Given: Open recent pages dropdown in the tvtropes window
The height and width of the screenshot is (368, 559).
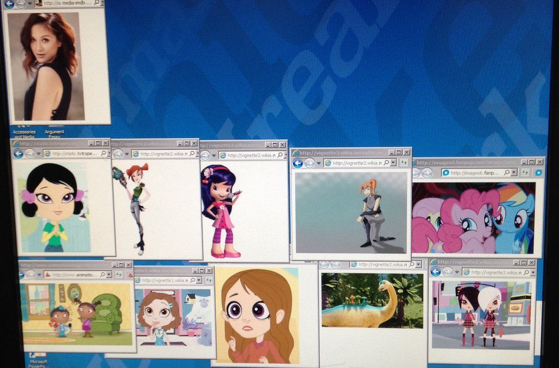Looking at the screenshot, I should (39, 154).
